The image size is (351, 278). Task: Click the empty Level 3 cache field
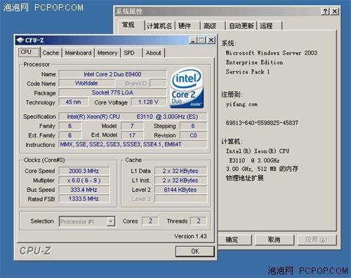coord(180,199)
